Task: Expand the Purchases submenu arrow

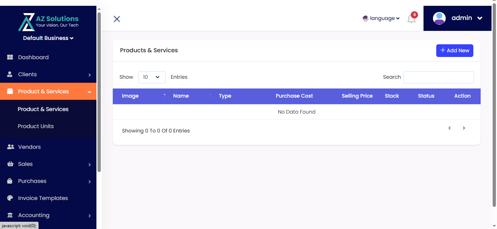Action: (90, 181)
